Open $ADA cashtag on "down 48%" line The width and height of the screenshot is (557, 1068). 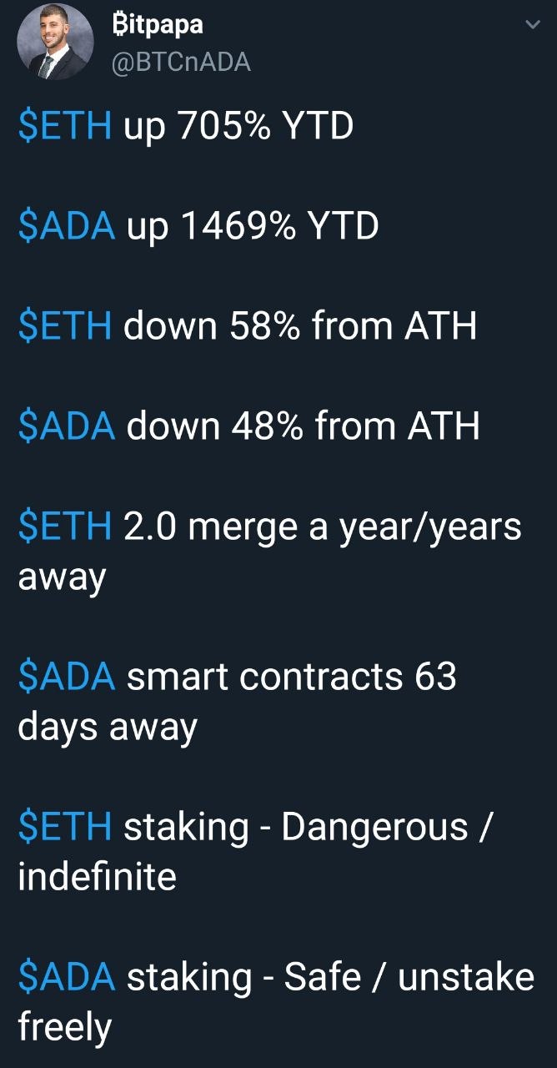67,426
